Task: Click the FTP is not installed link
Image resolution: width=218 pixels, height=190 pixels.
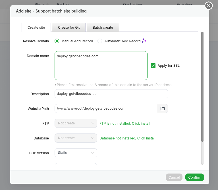Action: click(125, 124)
